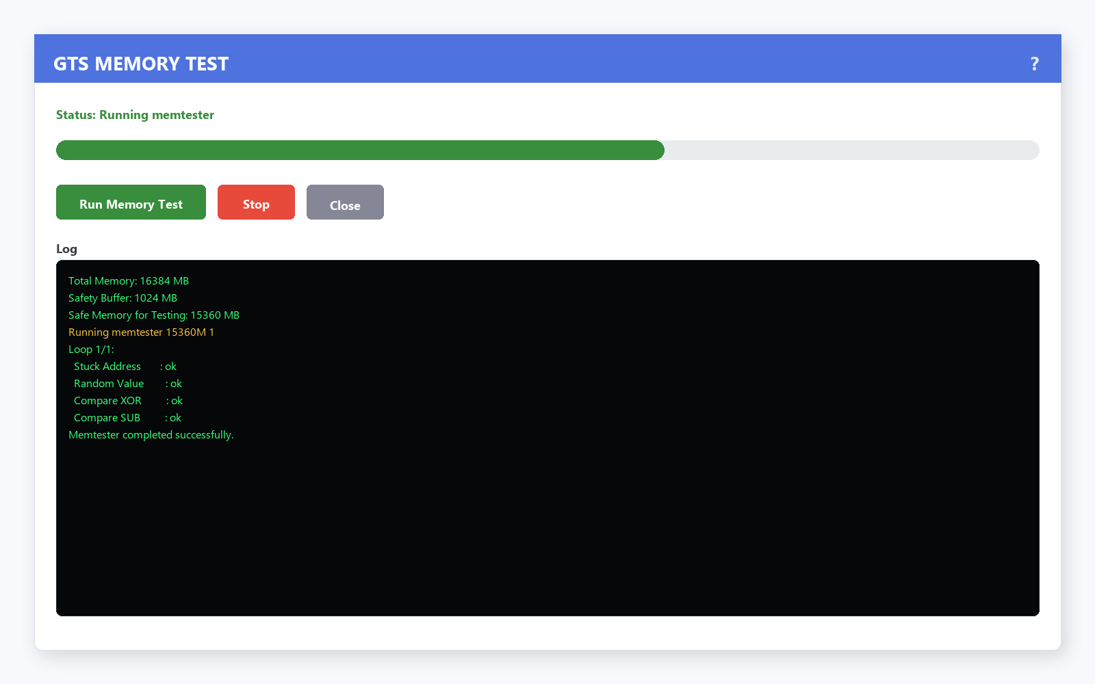The image size is (1095, 684).
Task: Select the 'Status: Running memtester' text
Action: pyautogui.click(x=135, y=115)
